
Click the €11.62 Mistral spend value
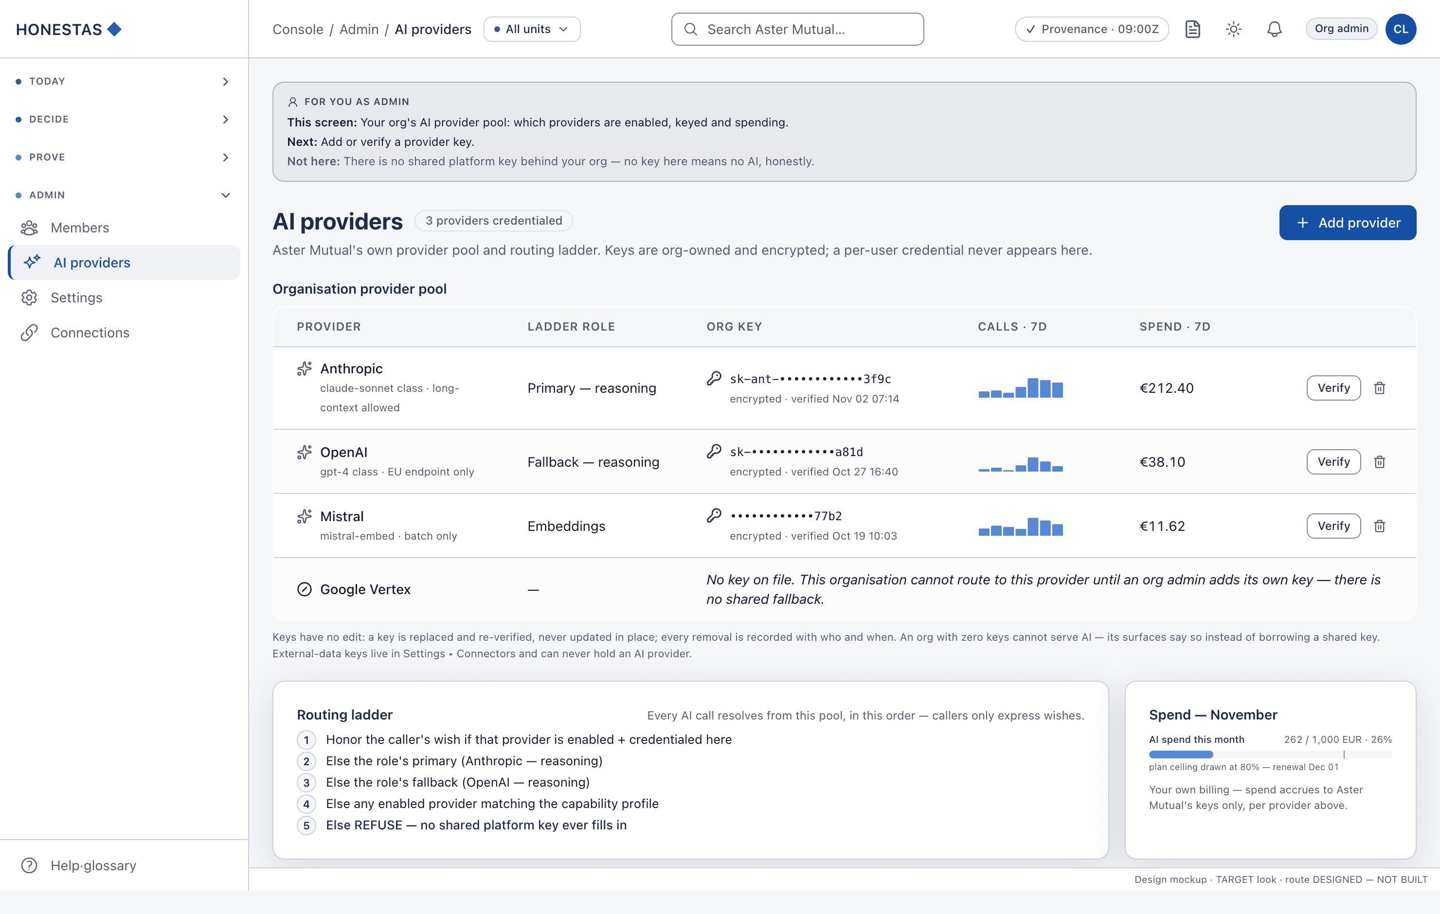[x=1162, y=526]
